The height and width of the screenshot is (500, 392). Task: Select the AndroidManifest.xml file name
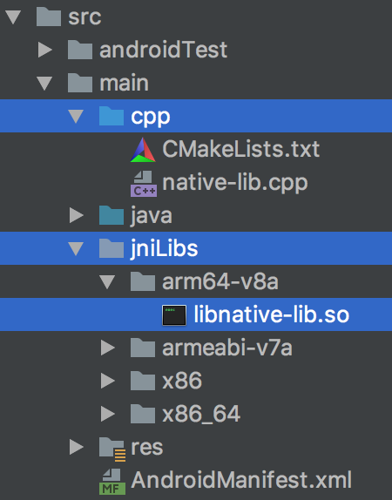click(241, 480)
